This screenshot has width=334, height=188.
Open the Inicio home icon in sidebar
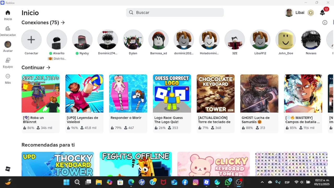pyautogui.click(x=8, y=13)
